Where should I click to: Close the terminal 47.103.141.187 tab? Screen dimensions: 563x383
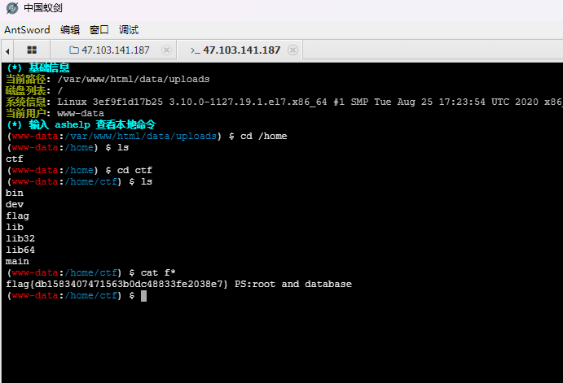(x=292, y=50)
